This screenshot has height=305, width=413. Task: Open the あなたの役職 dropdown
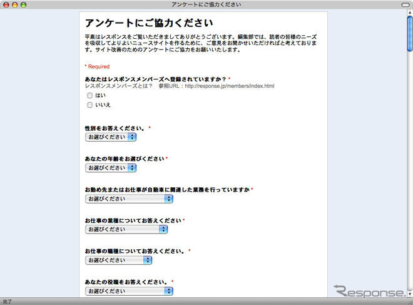click(129, 291)
